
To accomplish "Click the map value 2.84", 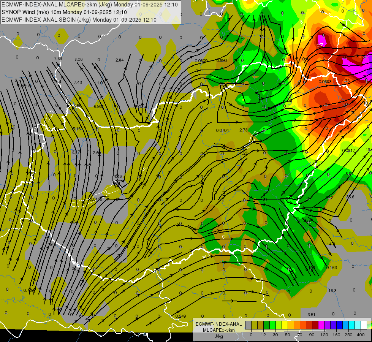I will 120,60.
